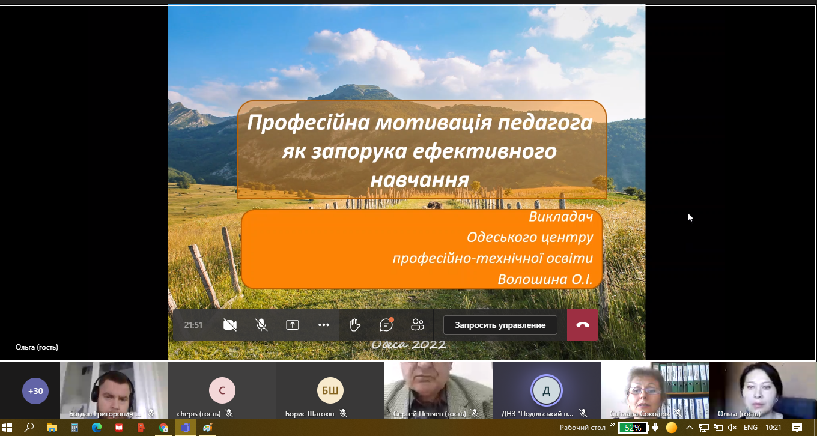The height and width of the screenshot is (436, 817).
Task: Open Microsoft Teams from the taskbar
Action: 186,428
